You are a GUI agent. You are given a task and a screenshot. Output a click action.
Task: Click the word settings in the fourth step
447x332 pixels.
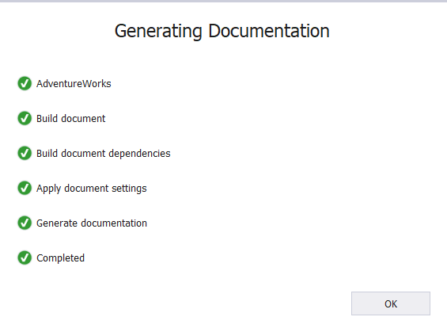pyautogui.click(x=129, y=189)
